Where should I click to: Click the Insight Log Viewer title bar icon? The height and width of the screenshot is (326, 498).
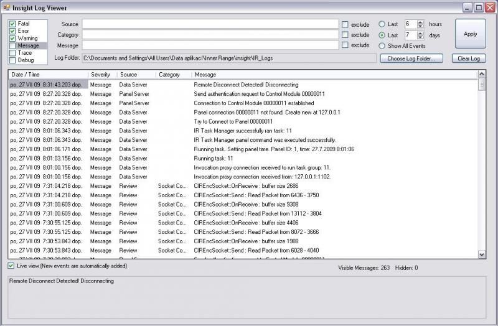[7, 7]
